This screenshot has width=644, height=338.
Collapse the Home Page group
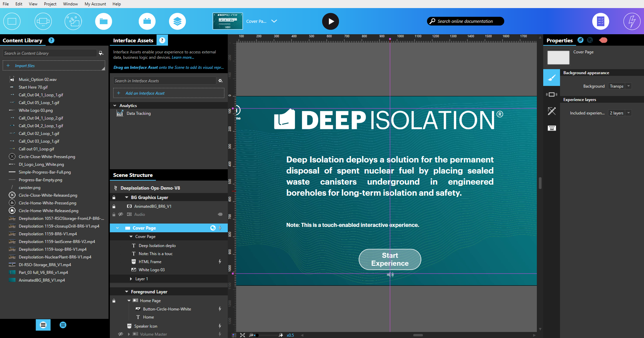129,301
